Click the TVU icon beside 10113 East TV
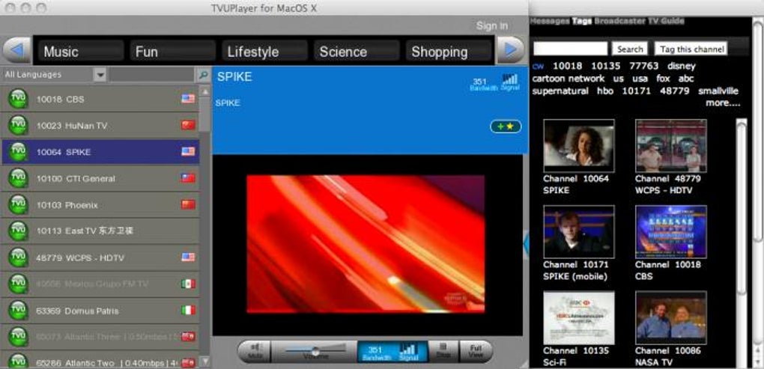 [x=19, y=231]
